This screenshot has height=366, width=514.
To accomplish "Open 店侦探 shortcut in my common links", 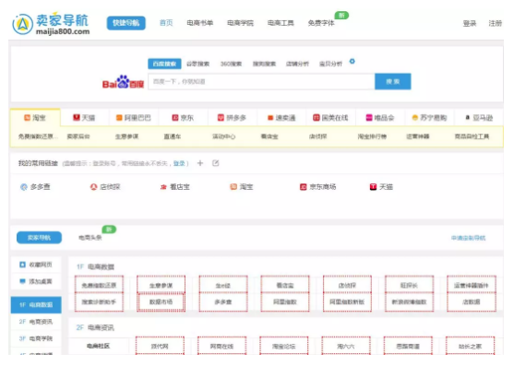I will click(x=105, y=187).
